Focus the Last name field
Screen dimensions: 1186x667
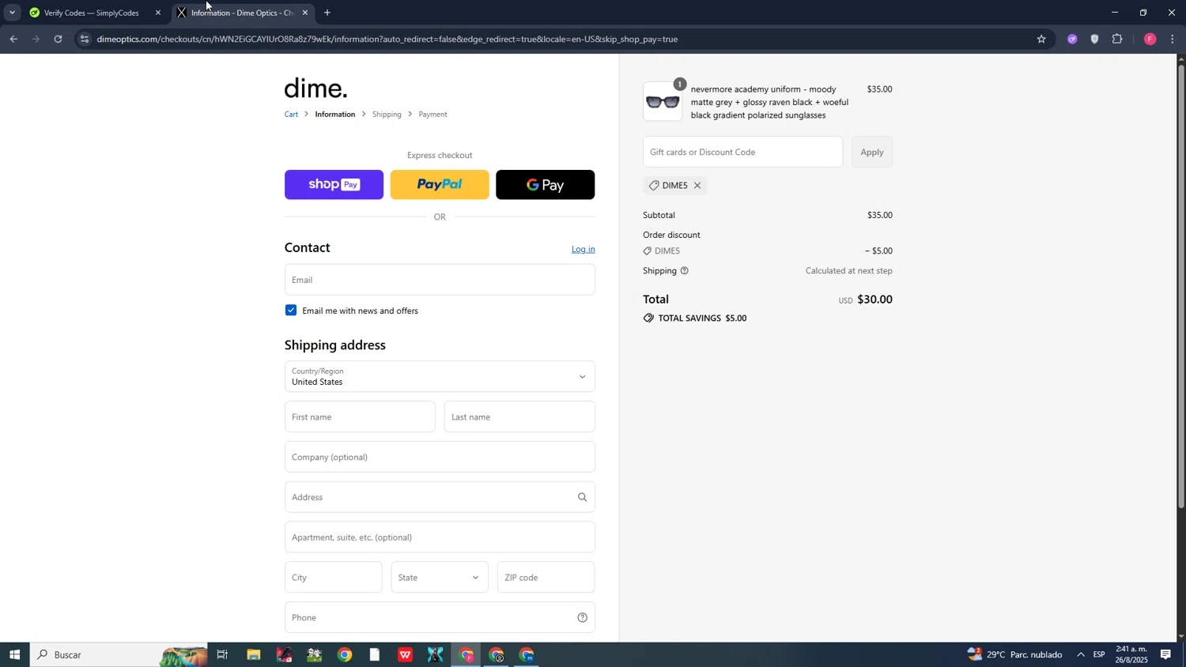click(519, 417)
